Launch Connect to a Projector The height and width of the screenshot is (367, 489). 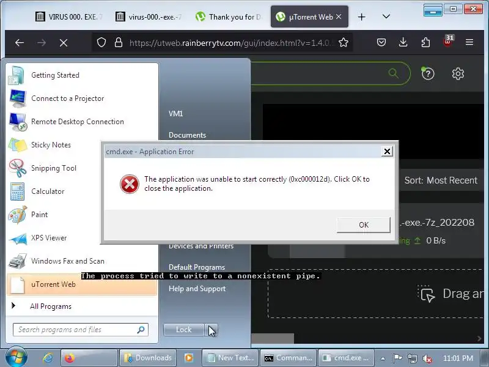coord(82,98)
